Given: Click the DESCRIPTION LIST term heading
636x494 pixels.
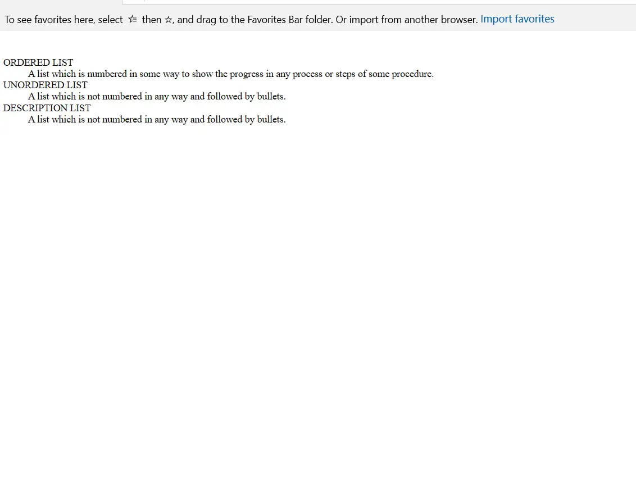Looking at the screenshot, I should (x=47, y=108).
